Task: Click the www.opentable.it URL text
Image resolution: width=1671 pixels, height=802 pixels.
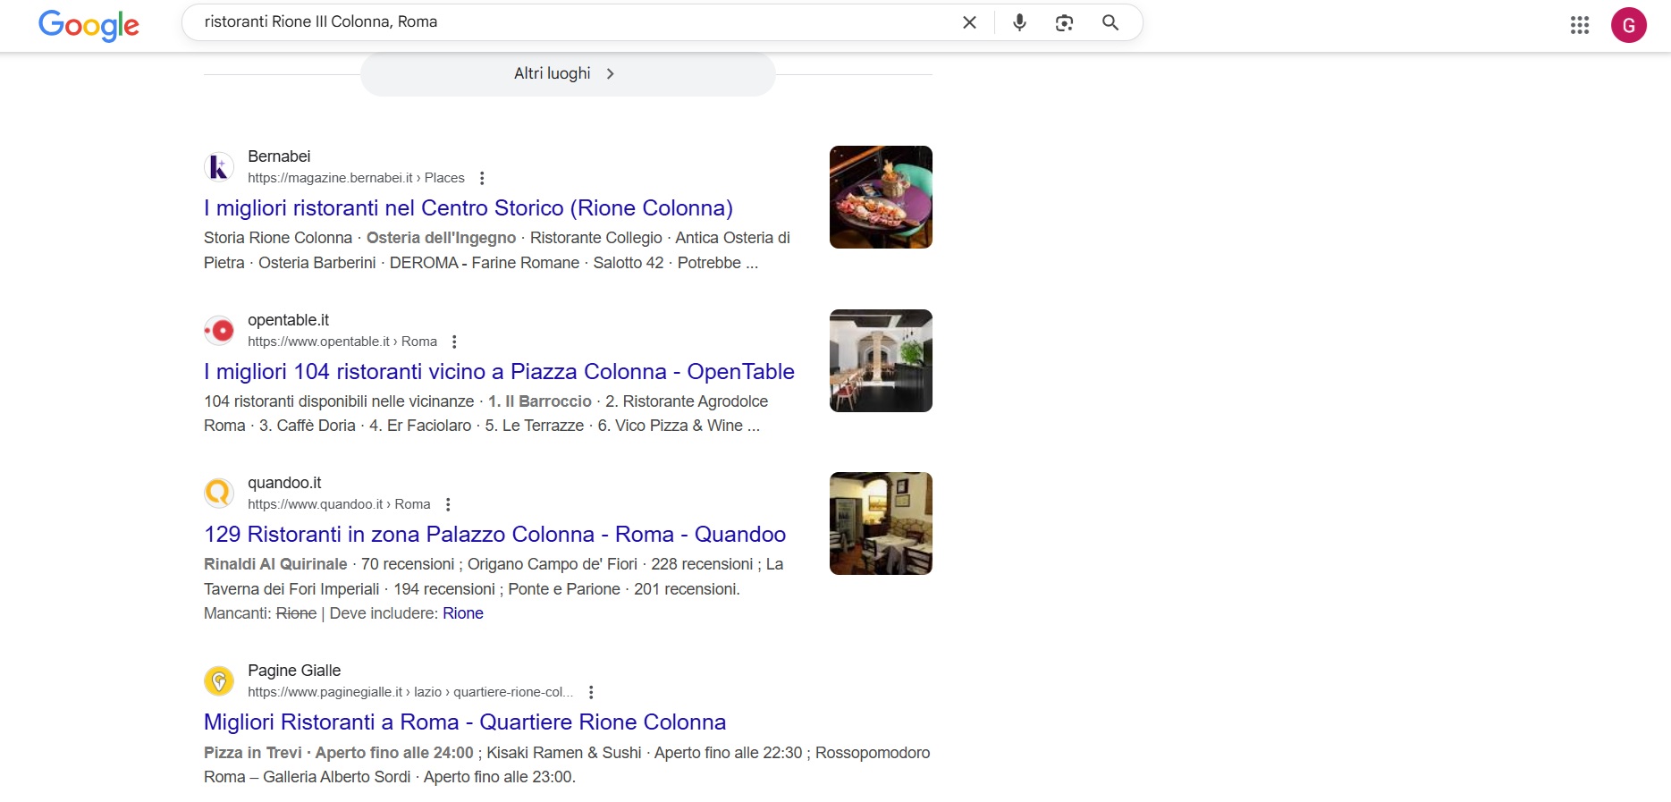Action: (x=342, y=342)
